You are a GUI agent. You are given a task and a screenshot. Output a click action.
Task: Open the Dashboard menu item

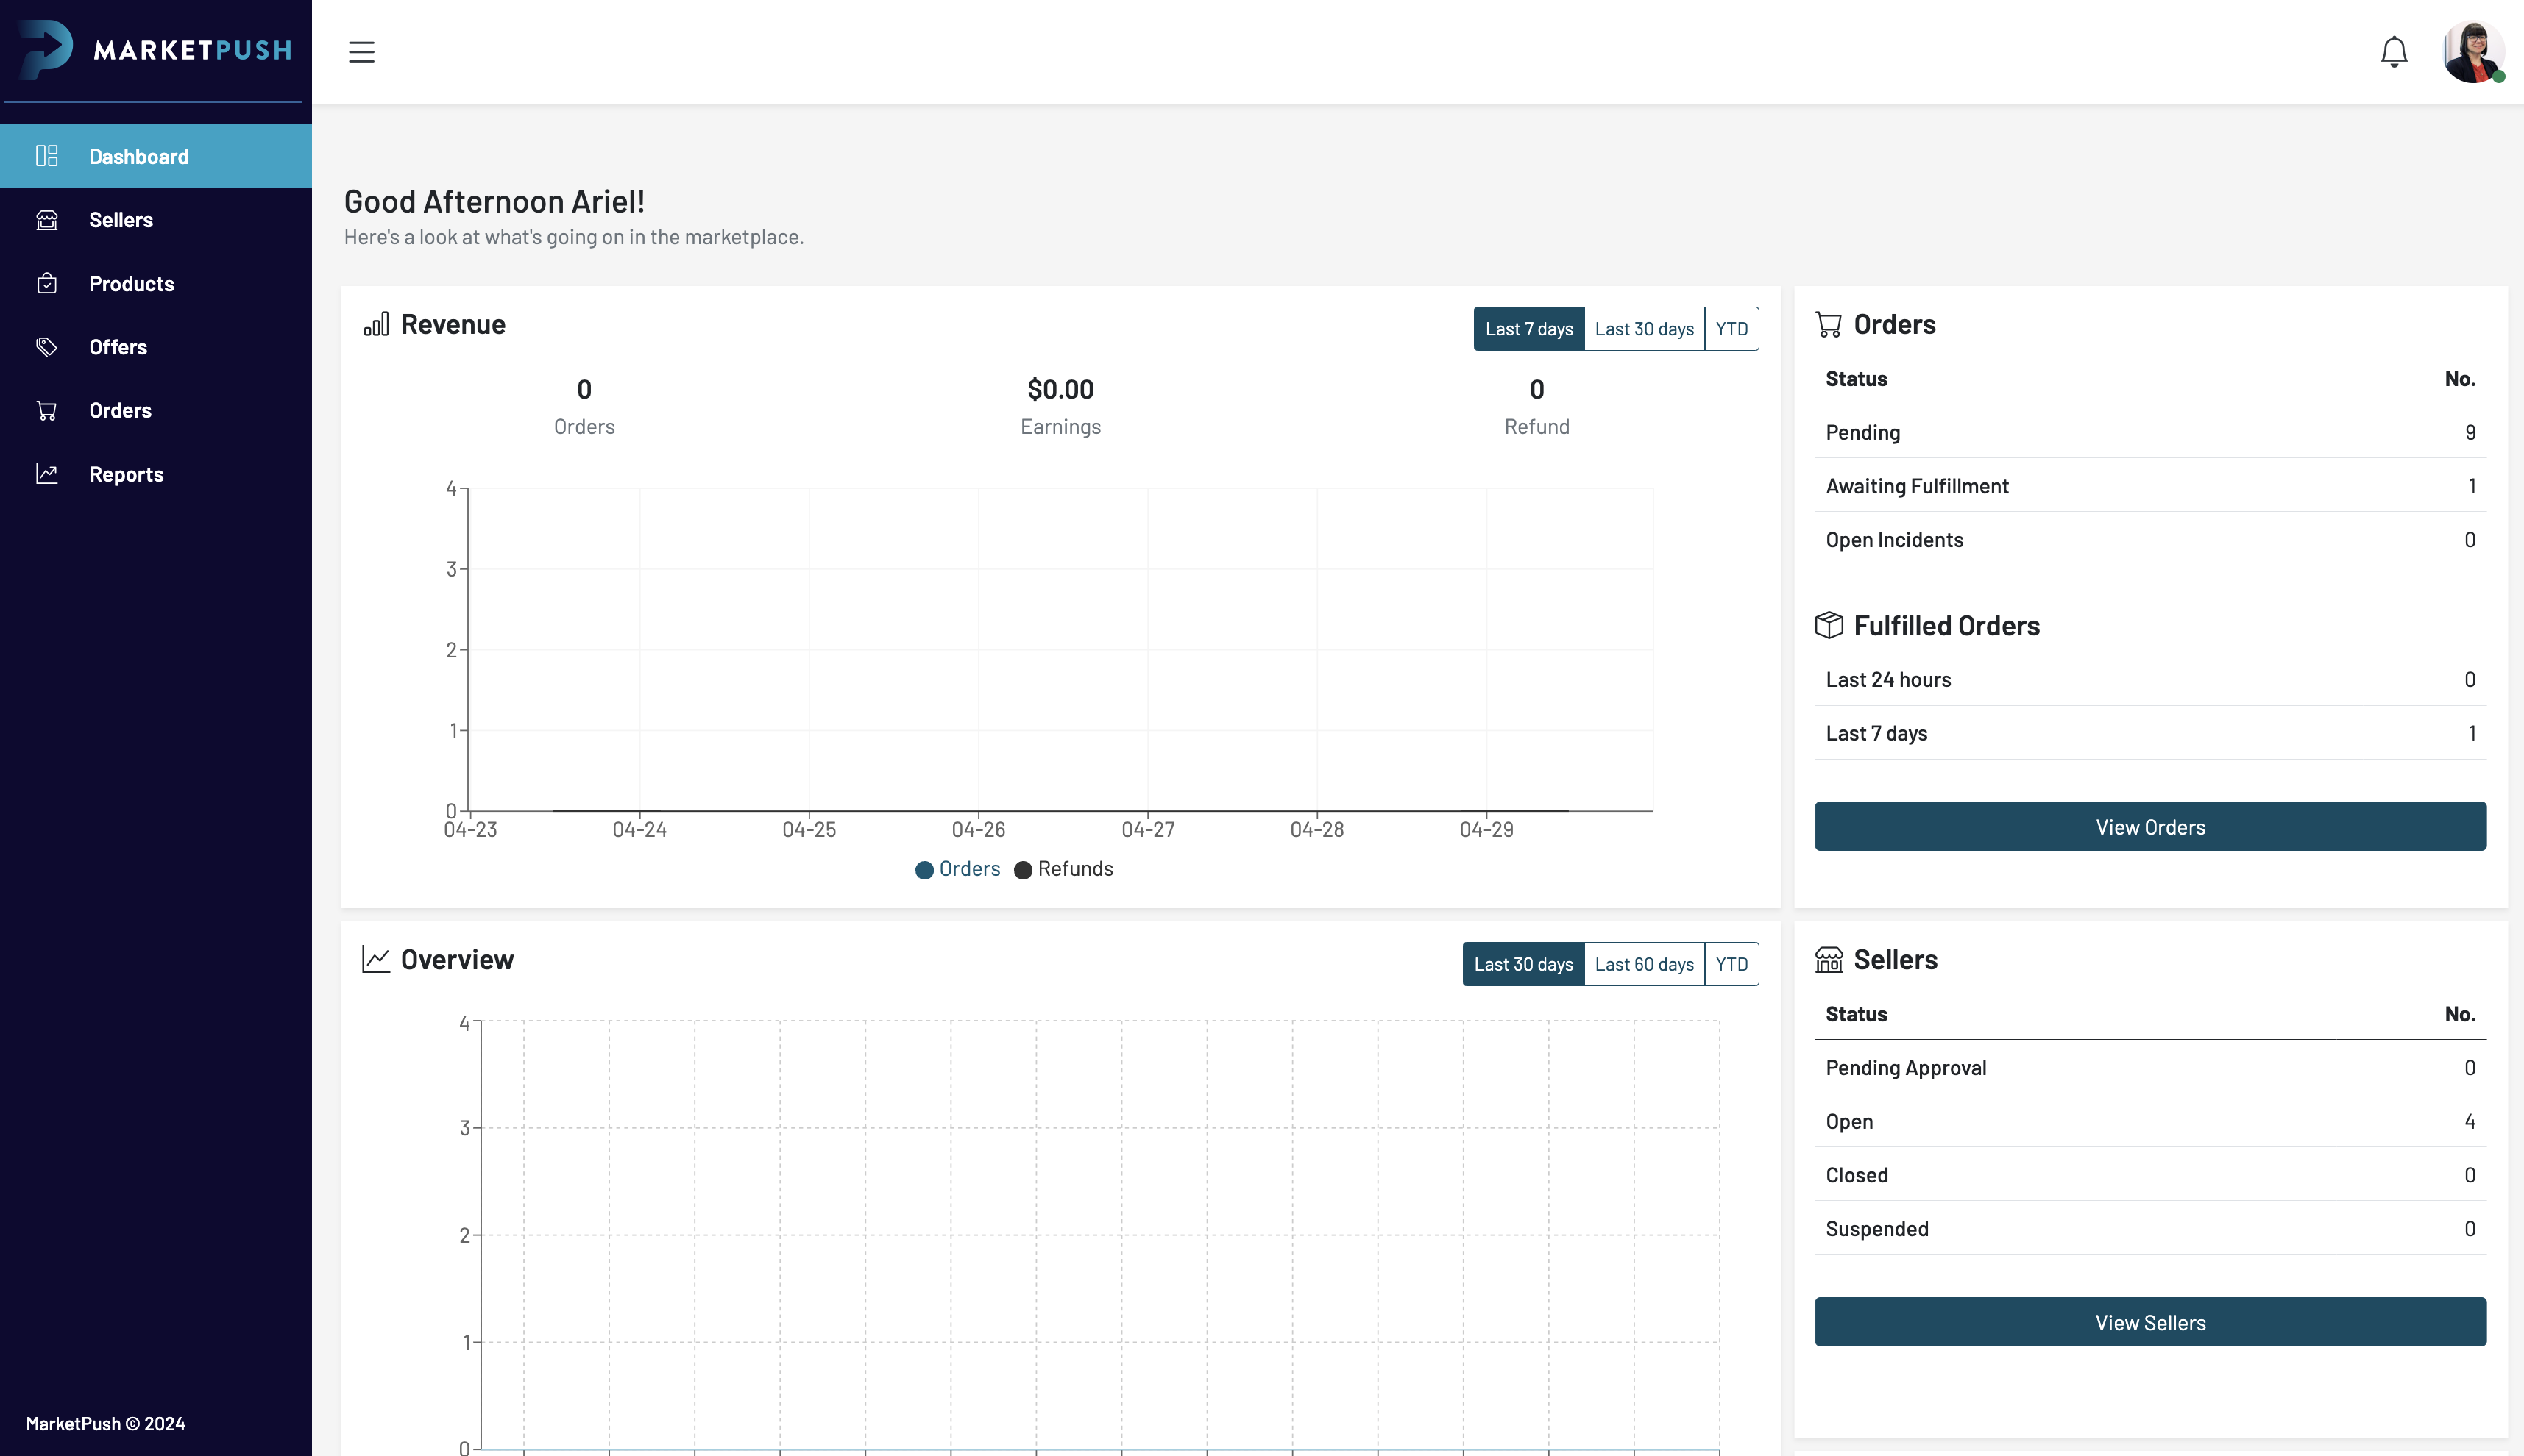click(x=138, y=157)
